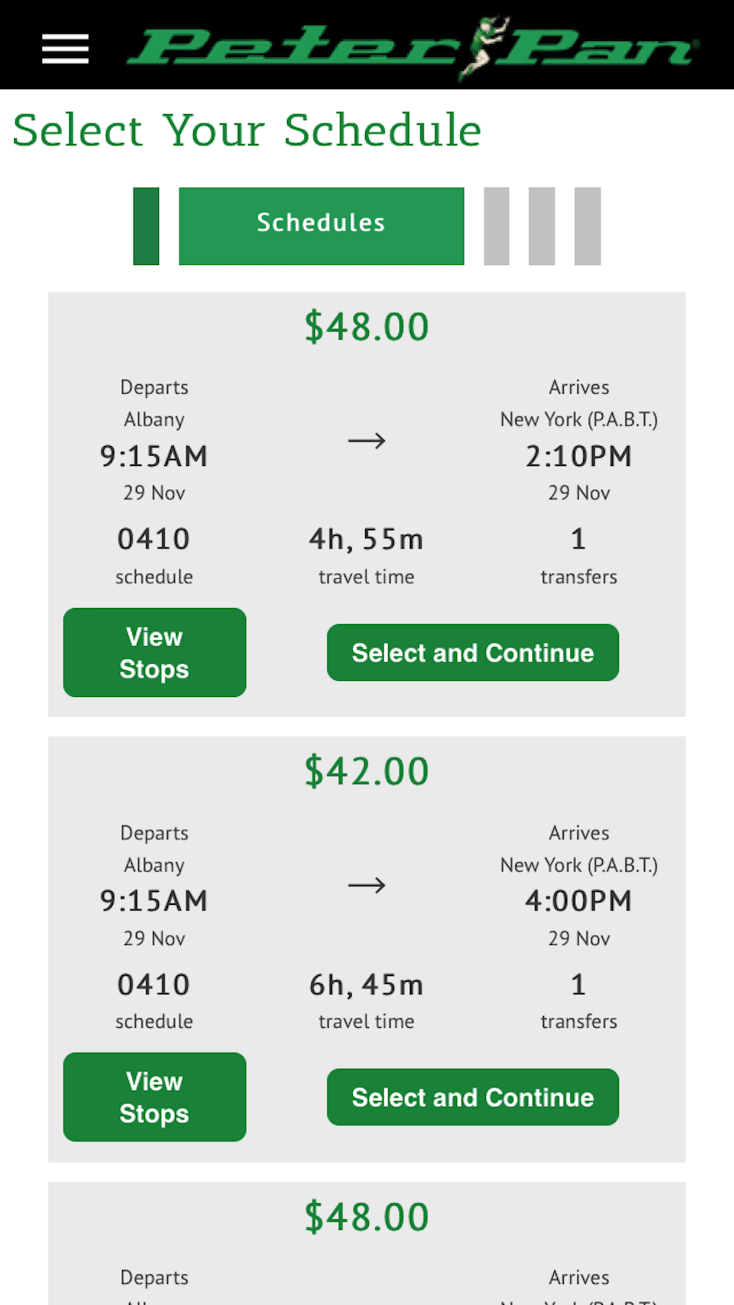View Stops for the $42.00 trip
The image size is (734, 1305).
[154, 1097]
